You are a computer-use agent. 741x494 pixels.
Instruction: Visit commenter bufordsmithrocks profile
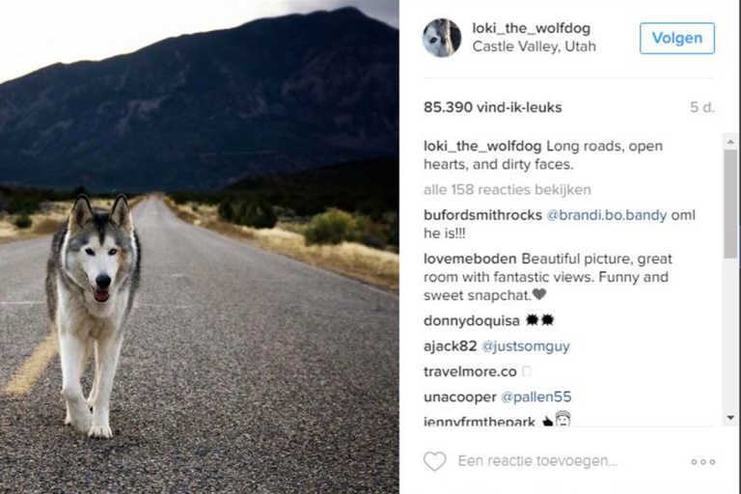click(x=482, y=215)
